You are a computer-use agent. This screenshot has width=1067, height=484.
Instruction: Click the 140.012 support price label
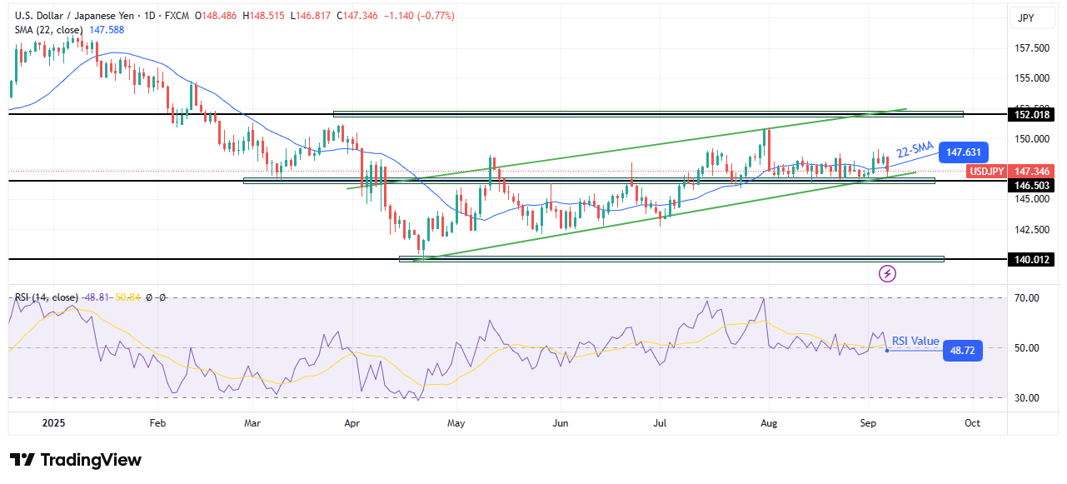[1030, 258]
